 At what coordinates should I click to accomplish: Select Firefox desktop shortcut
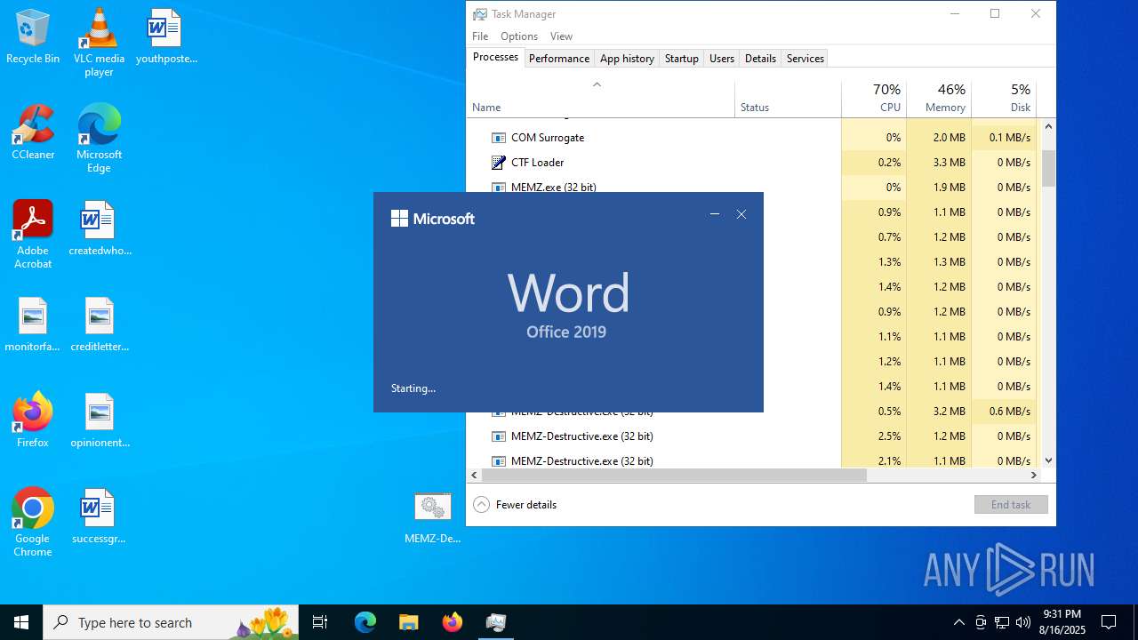click(x=33, y=420)
